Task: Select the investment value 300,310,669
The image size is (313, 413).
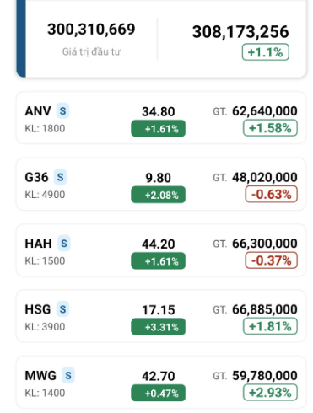Action: click(x=91, y=29)
